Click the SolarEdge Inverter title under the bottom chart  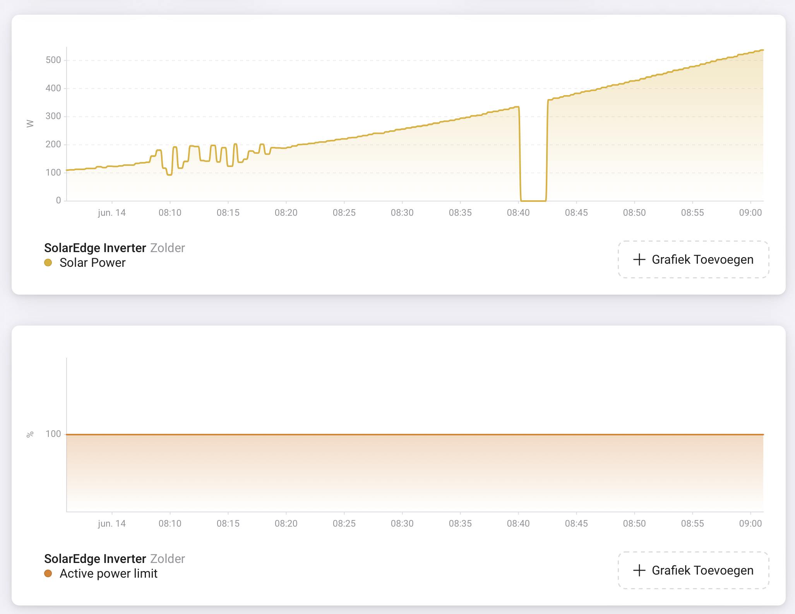tap(95, 559)
